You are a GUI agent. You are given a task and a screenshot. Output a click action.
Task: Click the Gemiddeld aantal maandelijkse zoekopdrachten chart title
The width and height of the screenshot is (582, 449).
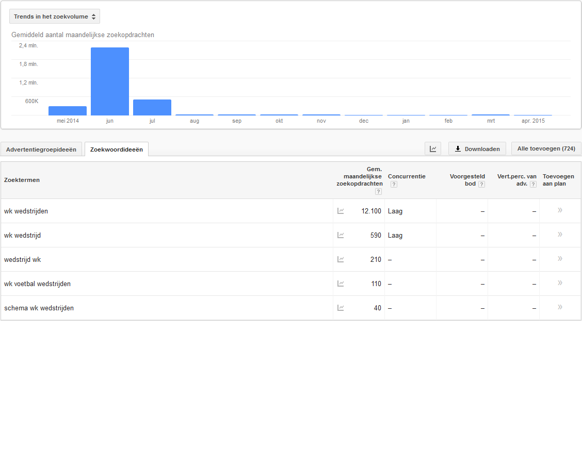(83, 35)
